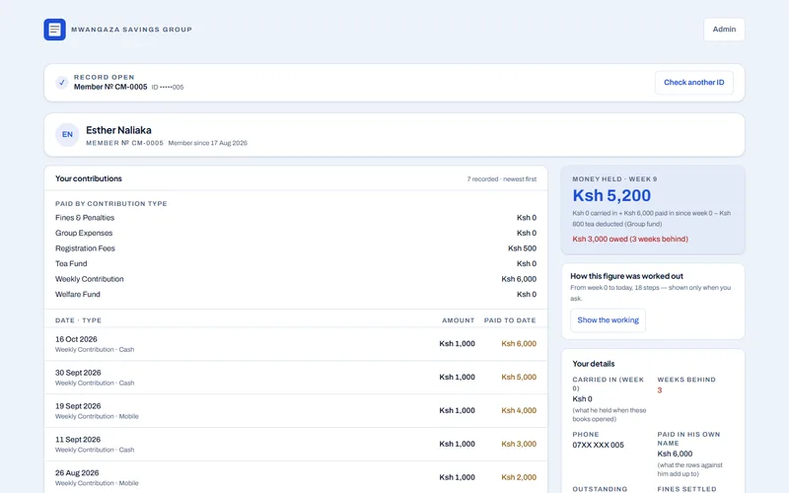Click paid-to-date Ksh 2,000
The height and width of the screenshot is (493, 789).
(519, 477)
